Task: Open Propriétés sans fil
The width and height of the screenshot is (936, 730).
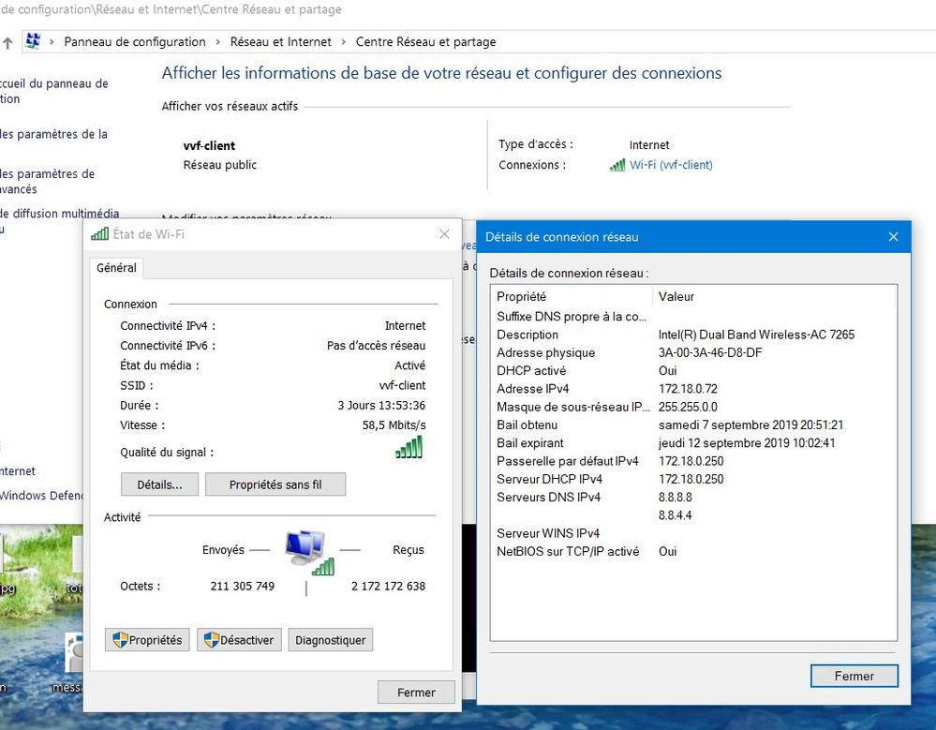Action: pos(275,484)
